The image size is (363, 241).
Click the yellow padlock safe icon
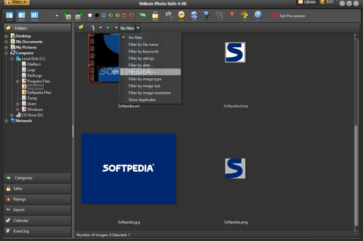click(155, 15)
